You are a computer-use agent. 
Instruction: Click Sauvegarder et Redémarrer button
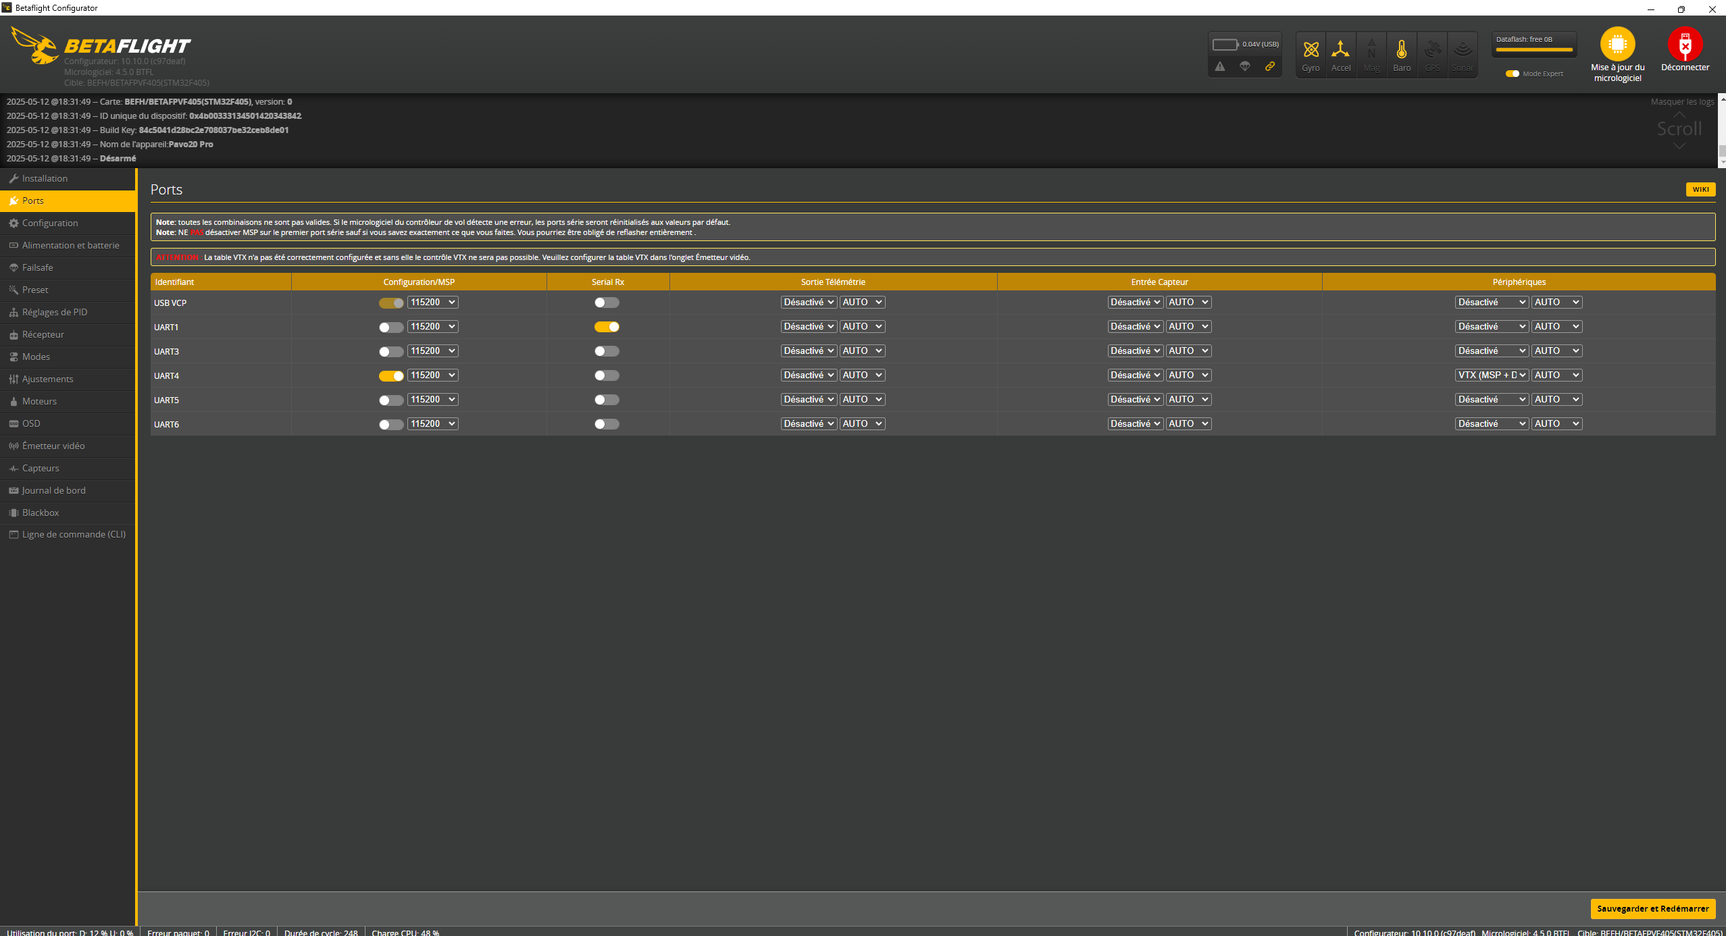coord(1652,908)
